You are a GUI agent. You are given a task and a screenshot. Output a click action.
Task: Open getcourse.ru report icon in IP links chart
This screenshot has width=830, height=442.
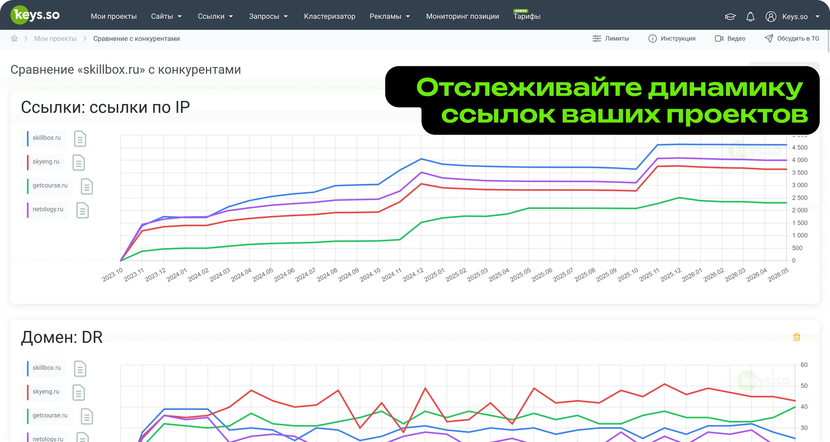[x=87, y=186]
